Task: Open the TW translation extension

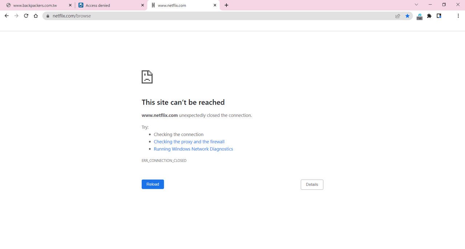Action: coord(419,16)
